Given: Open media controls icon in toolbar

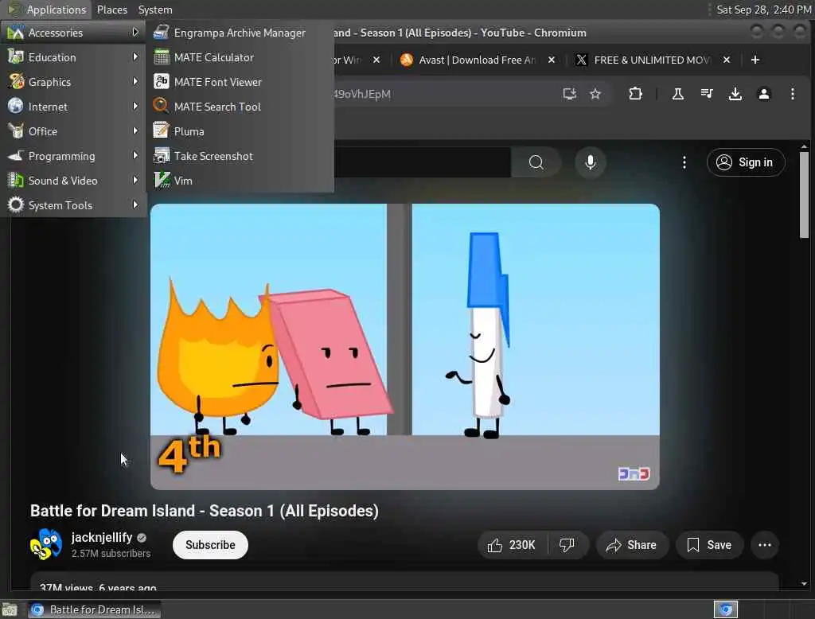Looking at the screenshot, I should point(707,94).
